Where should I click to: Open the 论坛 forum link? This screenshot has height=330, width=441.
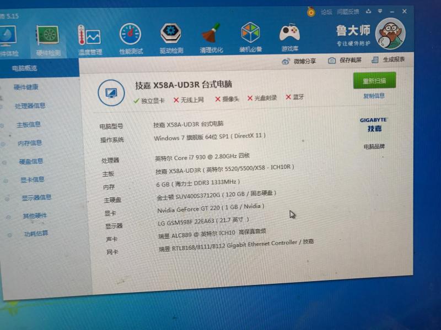[326, 12]
